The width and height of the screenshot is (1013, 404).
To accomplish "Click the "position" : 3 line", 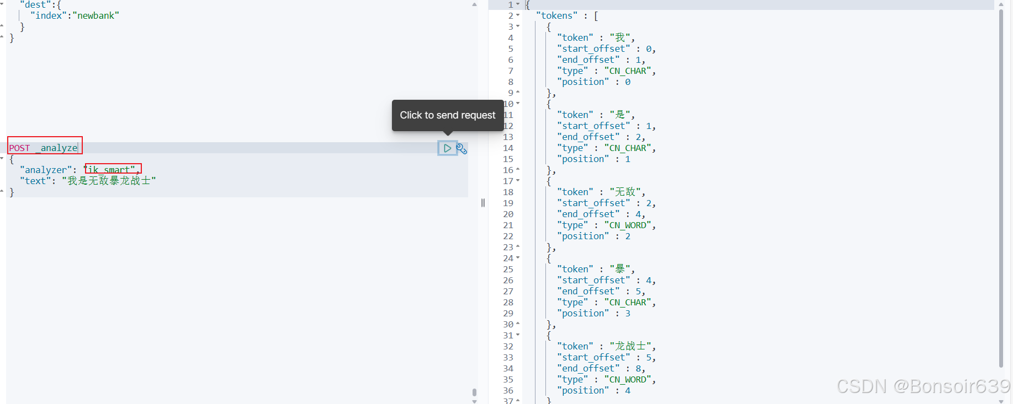I will tap(593, 313).
